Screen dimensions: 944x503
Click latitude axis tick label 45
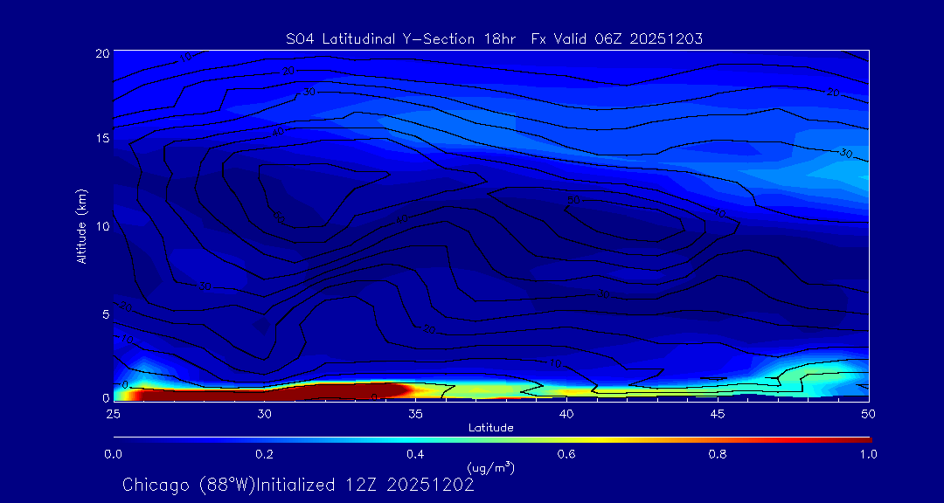click(x=718, y=413)
